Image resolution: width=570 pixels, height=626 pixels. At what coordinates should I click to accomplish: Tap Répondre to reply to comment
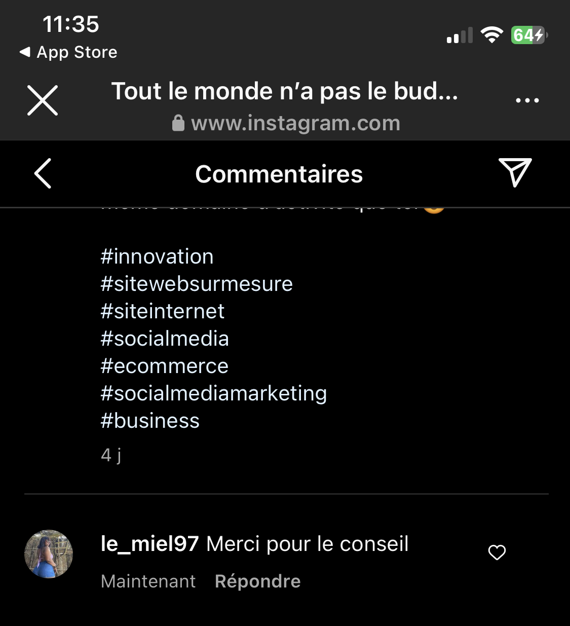coord(257,581)
